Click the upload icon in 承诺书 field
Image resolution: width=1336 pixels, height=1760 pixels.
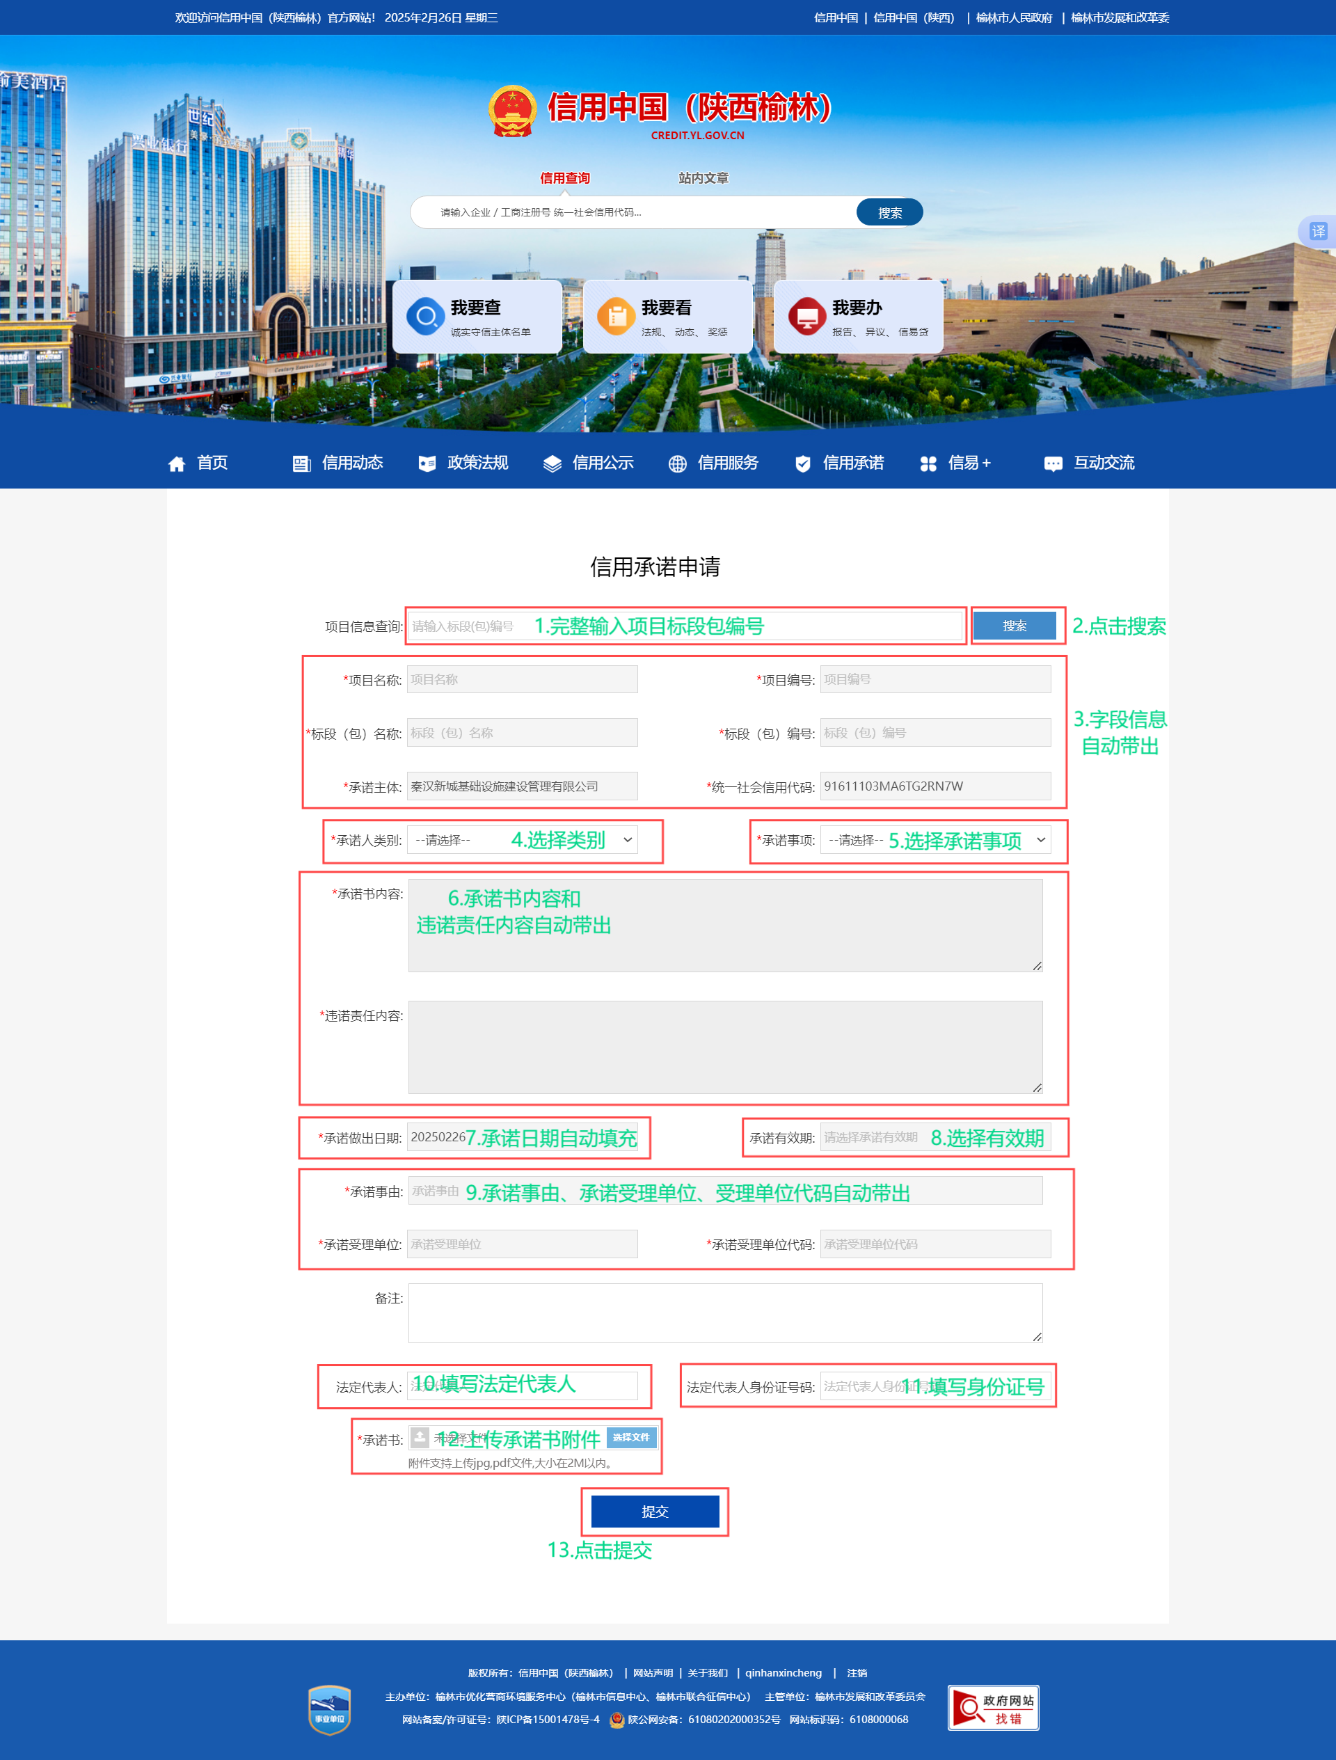coord(420,1437)
